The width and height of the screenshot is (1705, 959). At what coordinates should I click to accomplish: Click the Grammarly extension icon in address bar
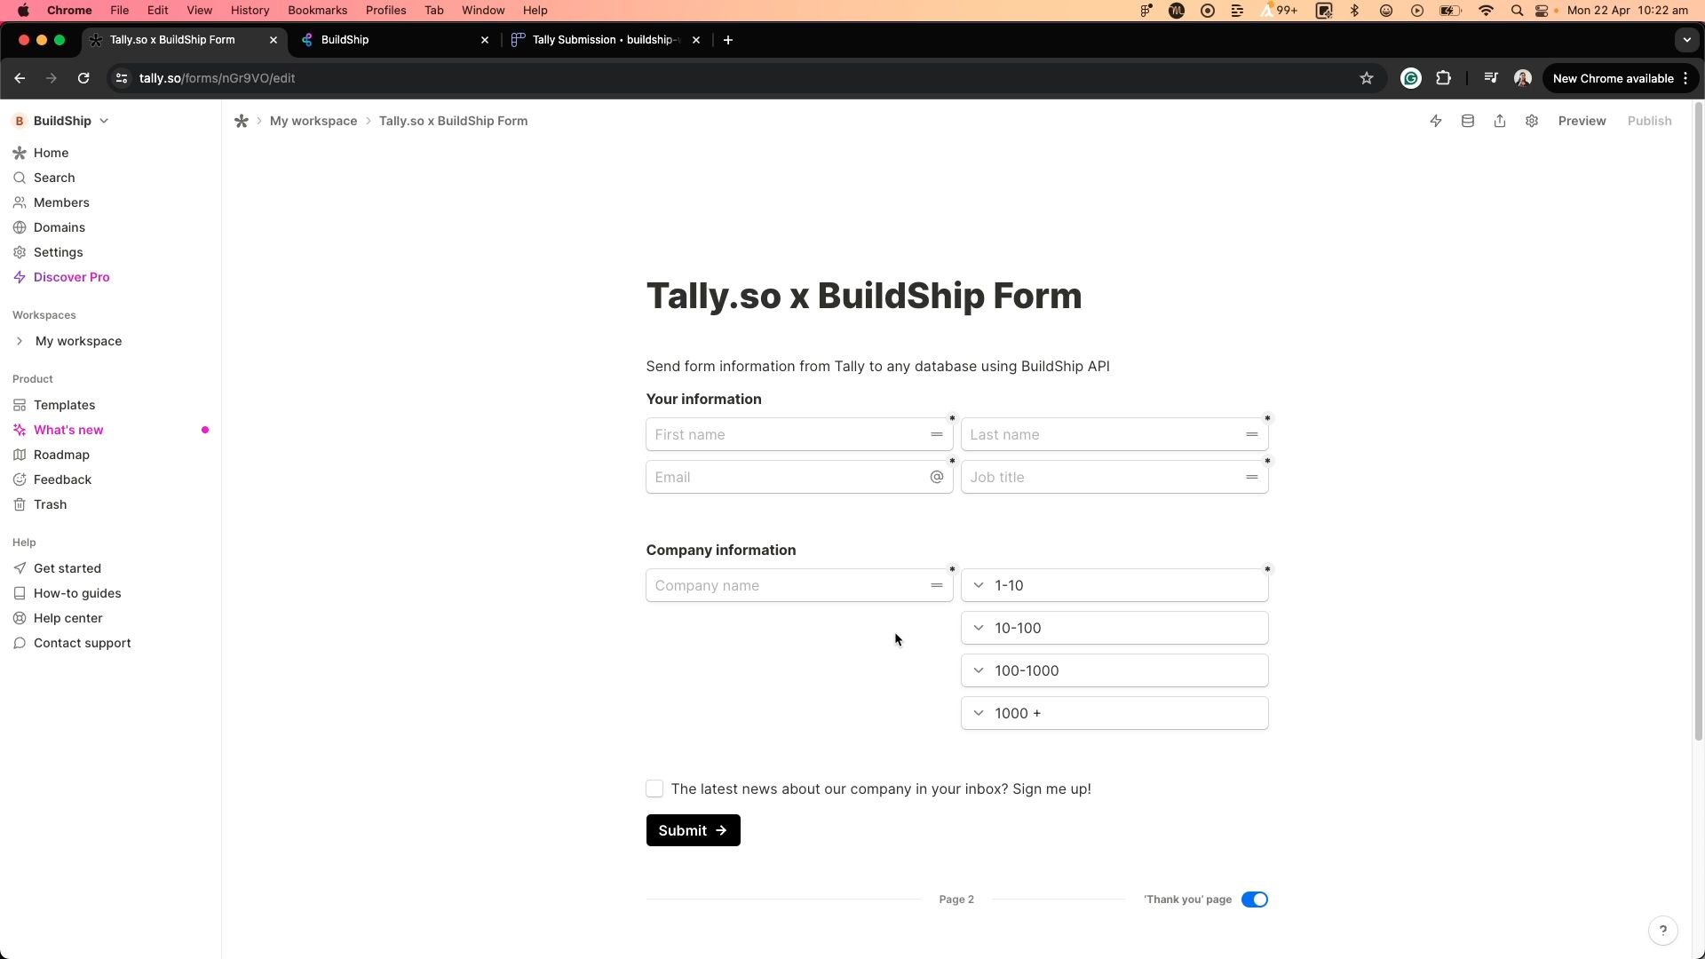click(1411, 78)
